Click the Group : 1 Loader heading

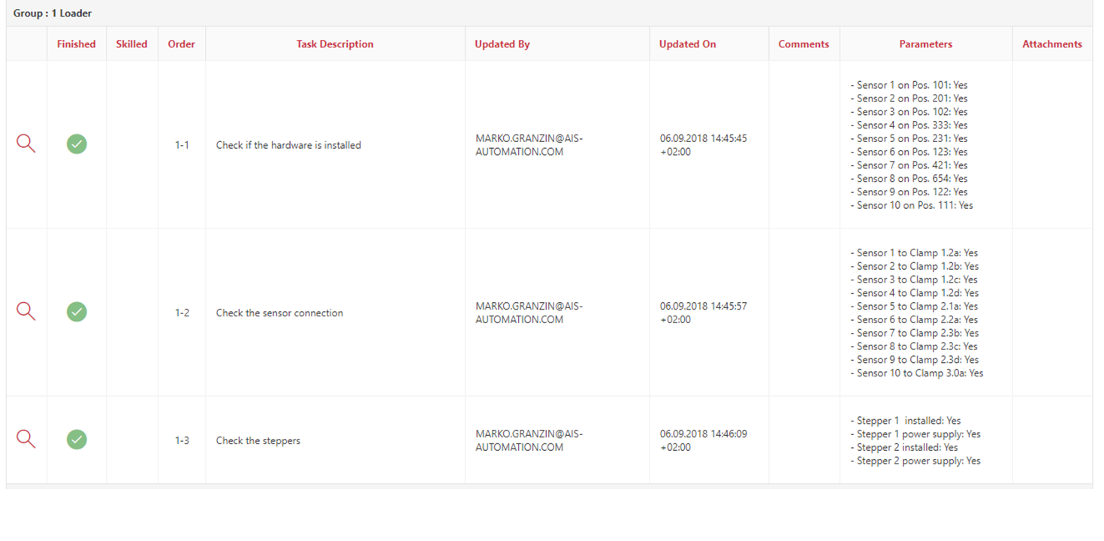point(53,14)
